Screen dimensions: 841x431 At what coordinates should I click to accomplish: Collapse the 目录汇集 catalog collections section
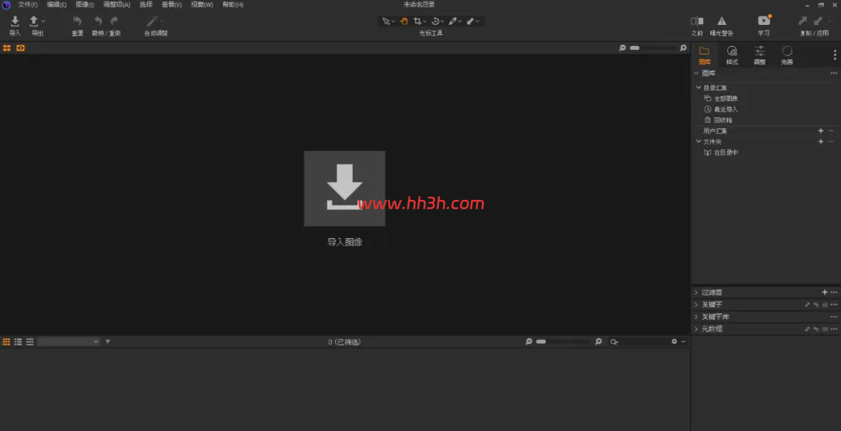698,87
